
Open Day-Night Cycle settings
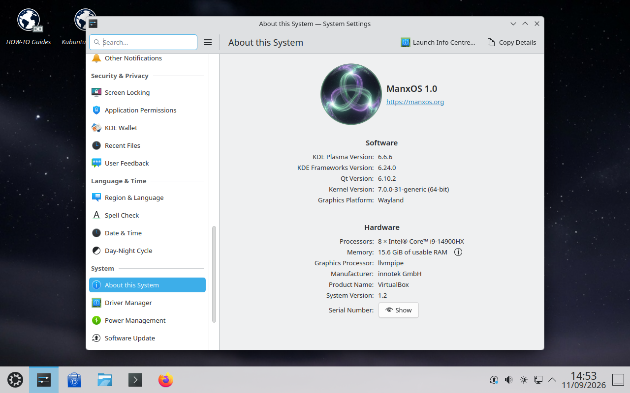point(147,251)
